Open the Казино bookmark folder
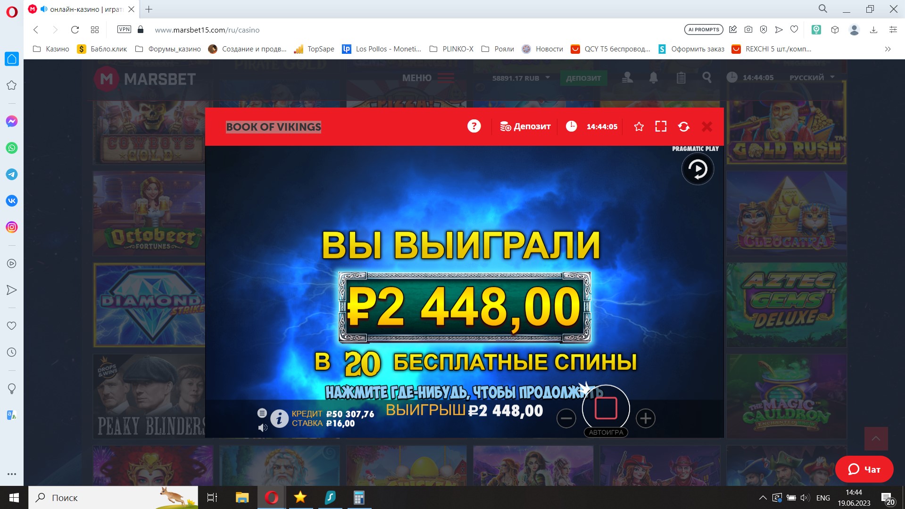Screen dimensions: 905x509 51,49
